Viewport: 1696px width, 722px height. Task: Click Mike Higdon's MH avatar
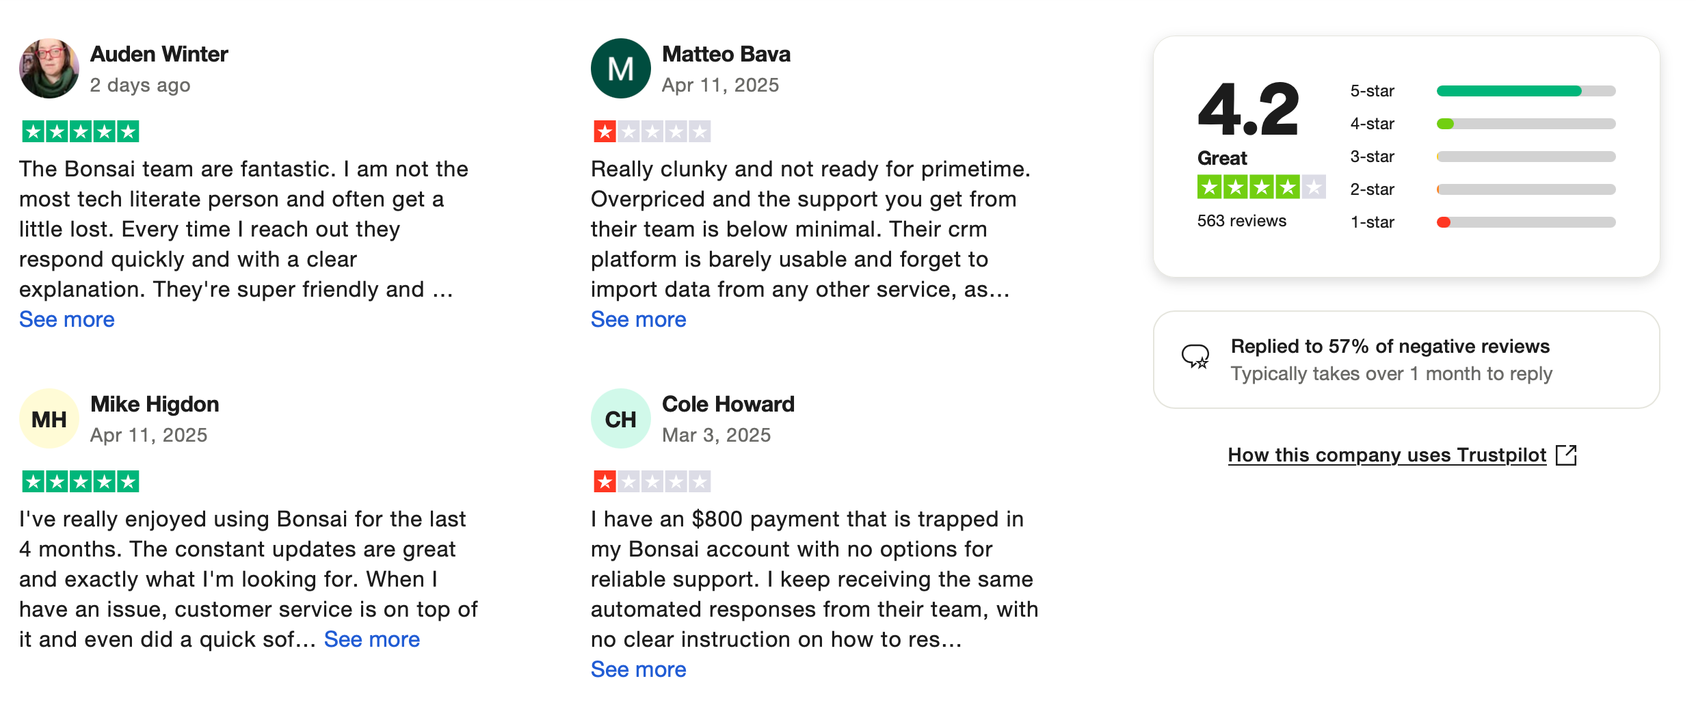pos(49,418)
